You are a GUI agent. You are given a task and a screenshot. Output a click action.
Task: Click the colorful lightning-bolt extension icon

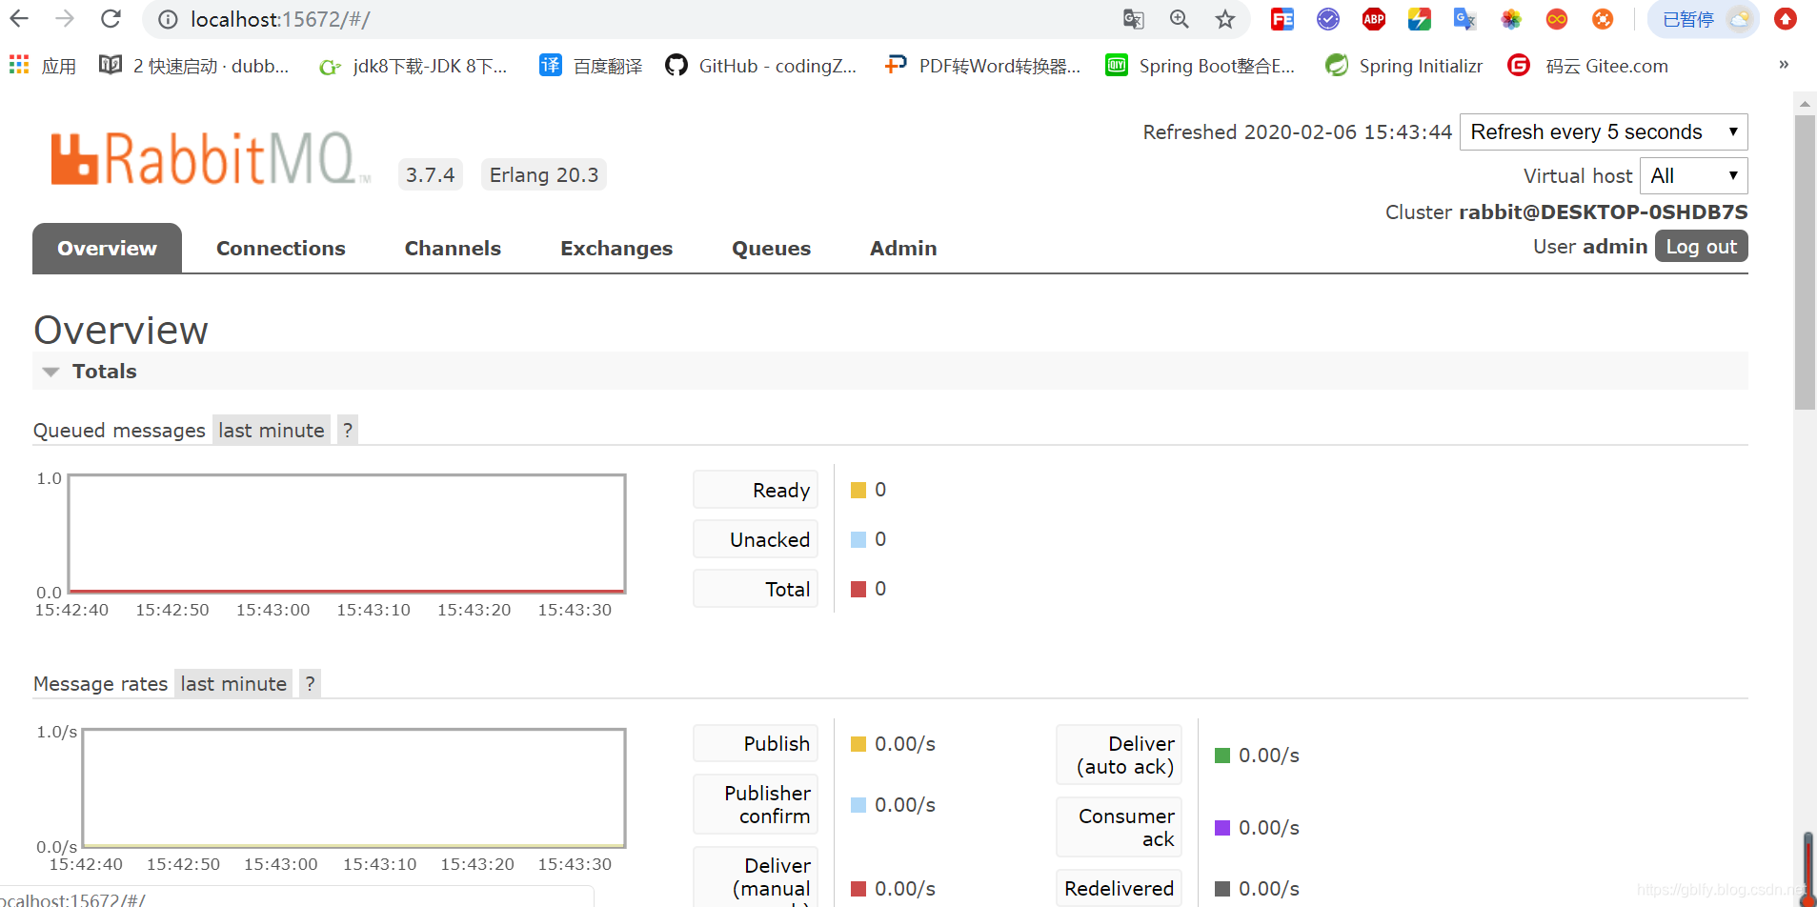pos(1420,19)
